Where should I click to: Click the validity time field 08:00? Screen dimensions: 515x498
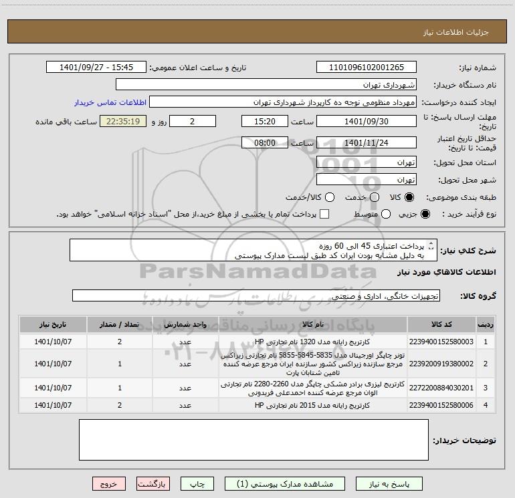(x=265, y=143)
